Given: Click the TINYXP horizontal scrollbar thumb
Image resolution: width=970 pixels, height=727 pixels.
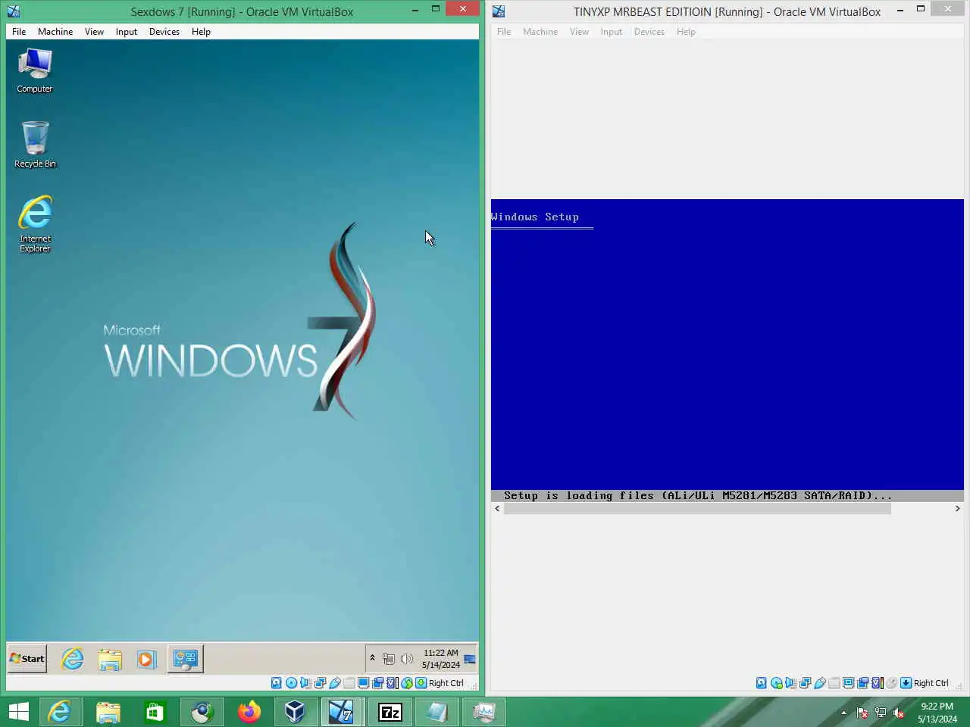Looking at the screenshot, I should point(697,509).
